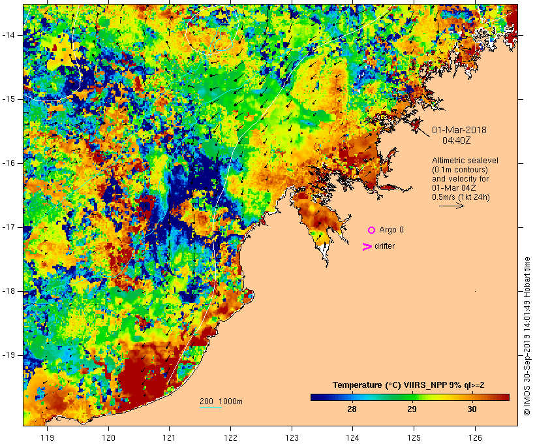Click the latitude axis label -18

[x=8, y=291]
